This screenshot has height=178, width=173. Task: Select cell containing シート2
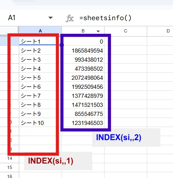coord(40,50)
